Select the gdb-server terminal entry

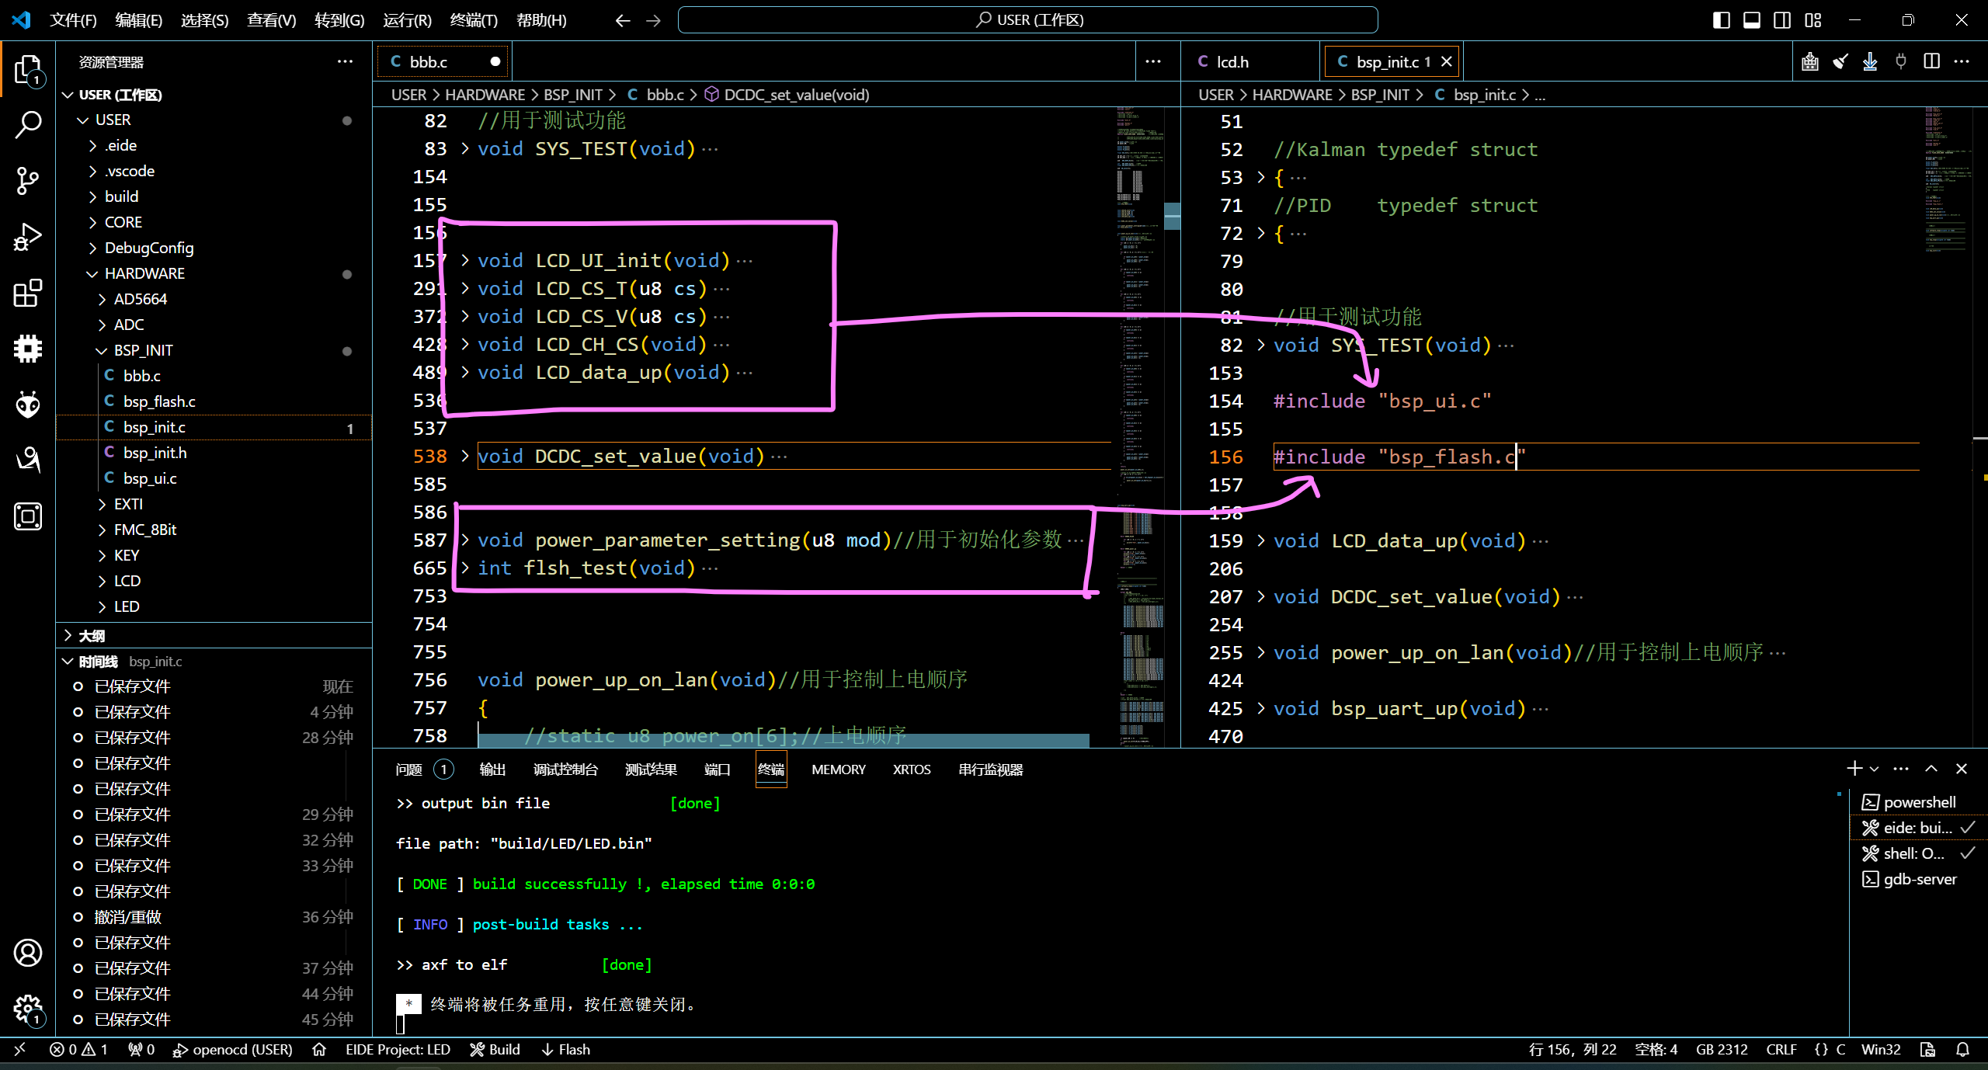click(x=1918, y=879)
